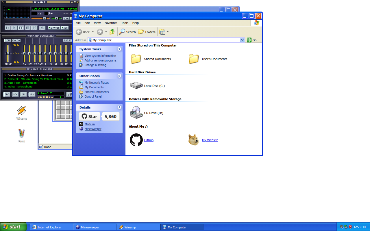The image size is (370, 231).
Task: Open the Favorites menu
Action: click(x=111, y=23)
